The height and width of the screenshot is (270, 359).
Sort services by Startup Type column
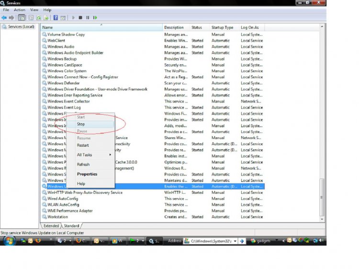[x=223, y=27]
